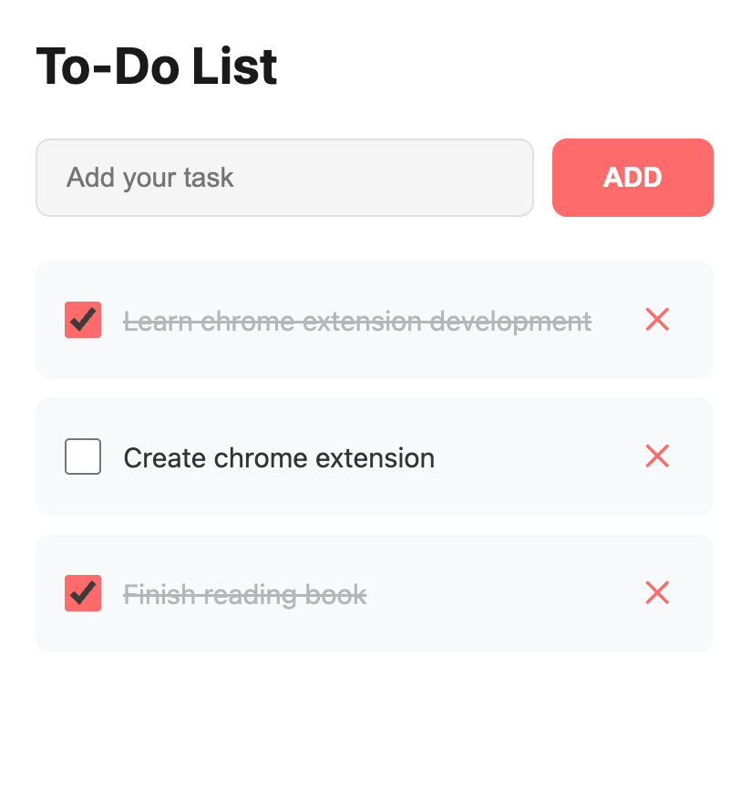Select the strikethrough text Finish reading book

point(245,593)
